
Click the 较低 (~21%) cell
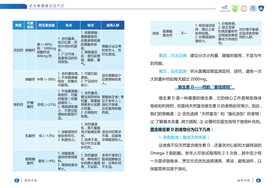47,105
